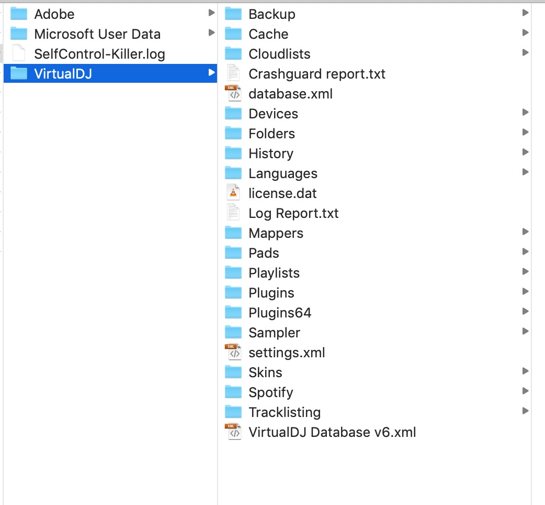Viewport: 545px width, 505px height.
Task: Click the database.xml XML file icon
Action: tap(233, 93)
